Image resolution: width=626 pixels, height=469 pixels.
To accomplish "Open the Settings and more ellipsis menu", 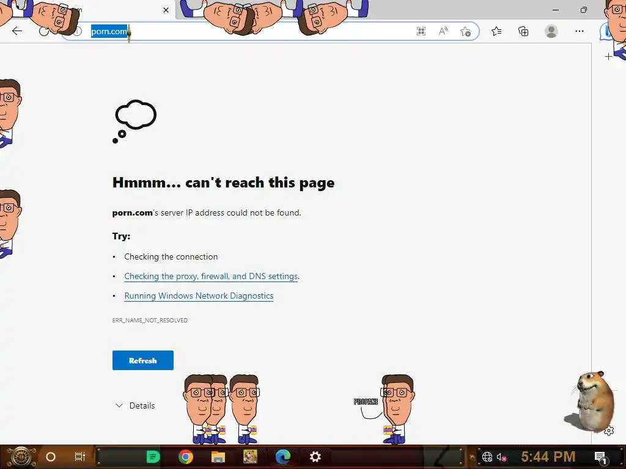I will click(580, 31).
